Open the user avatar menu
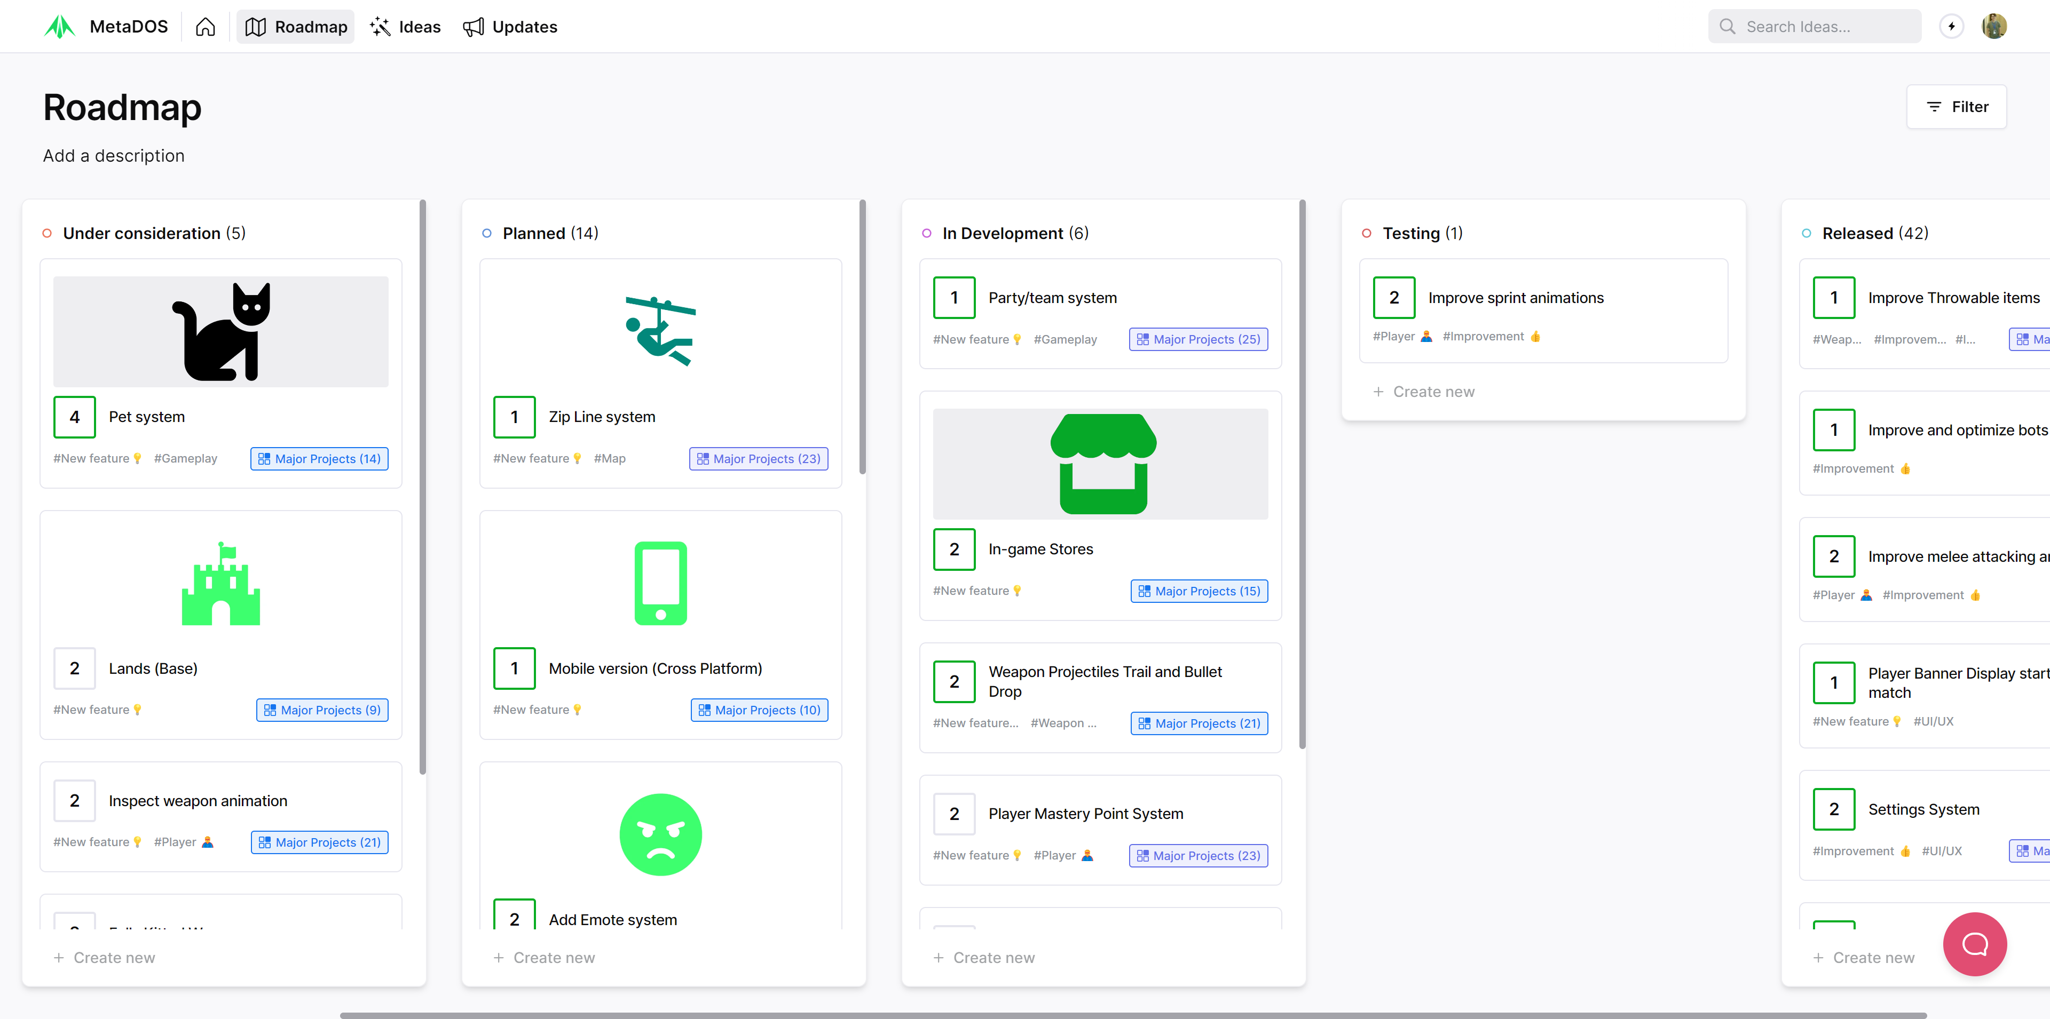 (x=1993, y=26)
